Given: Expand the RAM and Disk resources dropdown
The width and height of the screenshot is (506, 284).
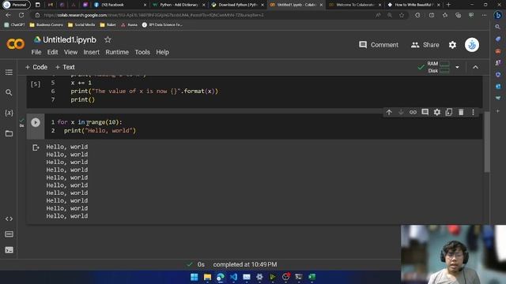Looking at the screenshot, I should [457, 67].
